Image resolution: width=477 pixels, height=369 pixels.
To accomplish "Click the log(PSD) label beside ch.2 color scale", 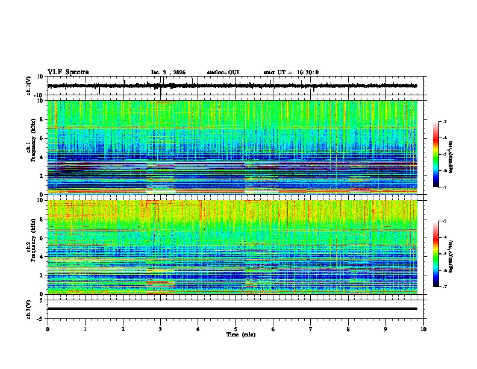I will (x=451, y=256).
